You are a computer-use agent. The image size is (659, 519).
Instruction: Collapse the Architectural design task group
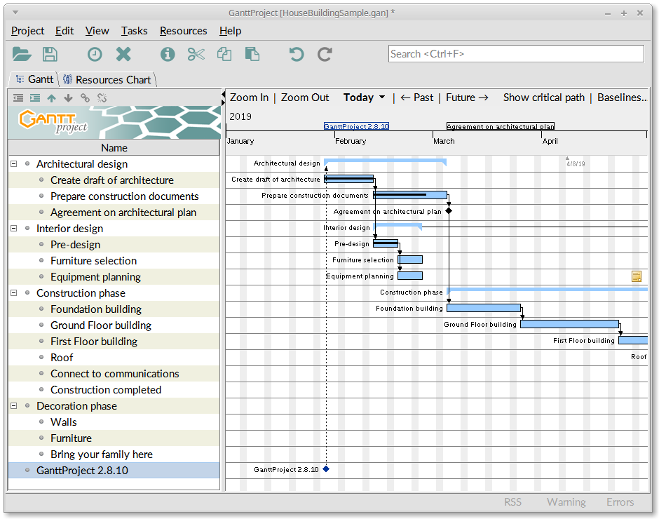pyautogui.click(x=14, y=164)
